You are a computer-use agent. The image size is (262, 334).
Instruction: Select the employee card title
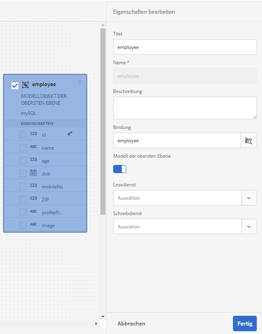(44, 85)
